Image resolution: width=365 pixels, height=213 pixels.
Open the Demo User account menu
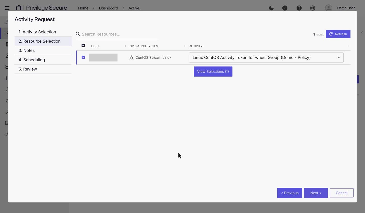(346, 8)
